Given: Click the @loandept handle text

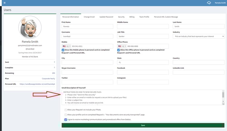Looking at the screenshot, I should pos(30,49).
